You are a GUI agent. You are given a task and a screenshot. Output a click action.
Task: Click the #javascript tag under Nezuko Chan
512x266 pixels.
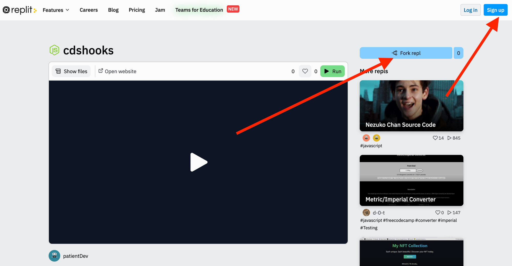pyautogui.click(x=371, y=146)
